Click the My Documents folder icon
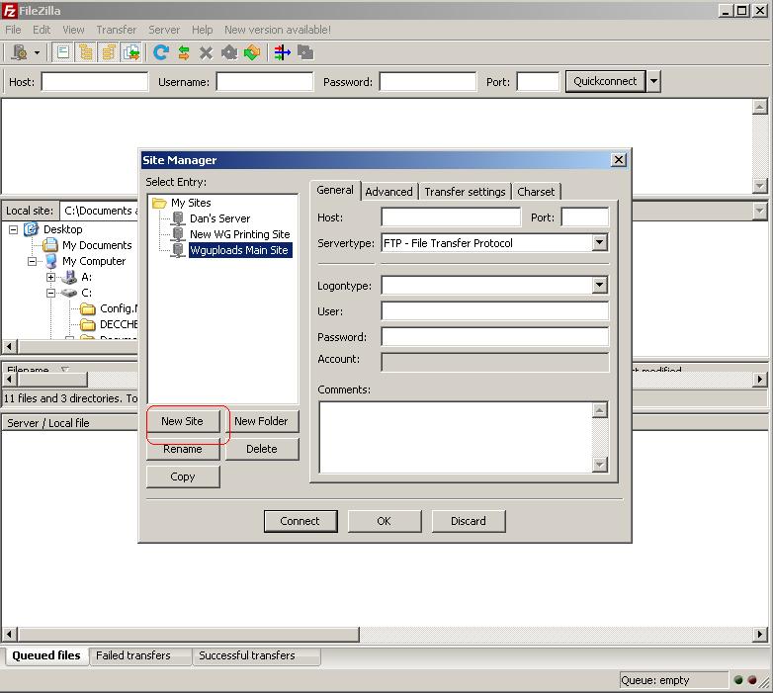Screen dimensions: 773x693 tap(49, 245)
